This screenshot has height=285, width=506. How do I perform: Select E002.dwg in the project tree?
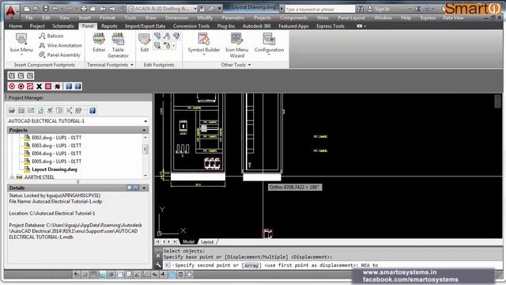point(56,138)
